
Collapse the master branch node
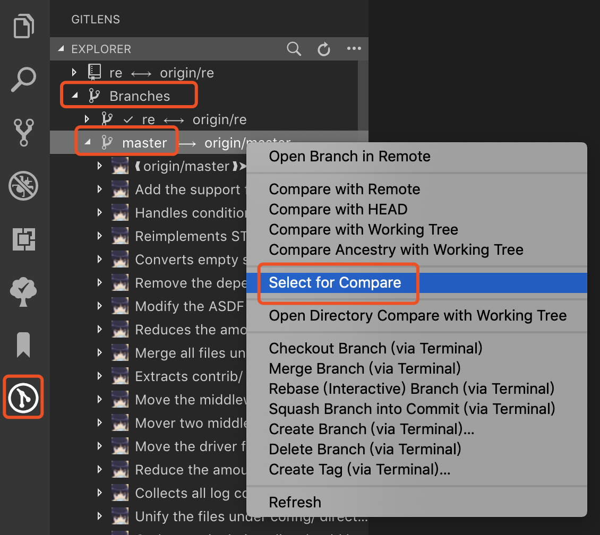(x=88, y=142)
